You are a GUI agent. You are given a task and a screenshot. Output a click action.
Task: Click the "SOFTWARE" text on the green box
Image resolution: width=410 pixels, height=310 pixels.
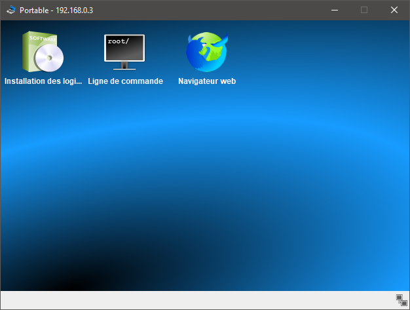[x=43, y=39]
